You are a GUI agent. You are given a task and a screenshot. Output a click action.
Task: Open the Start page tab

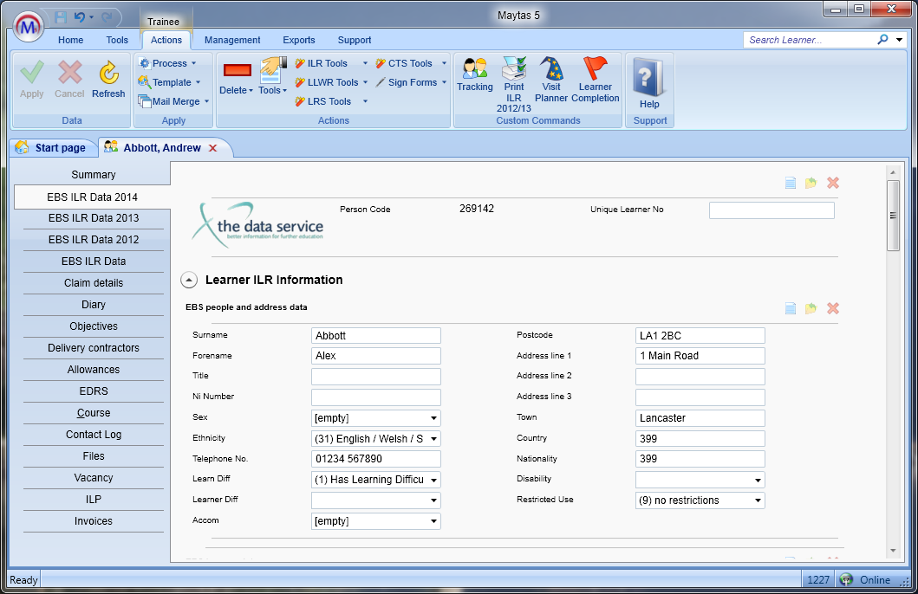click(x=52, y=148)
